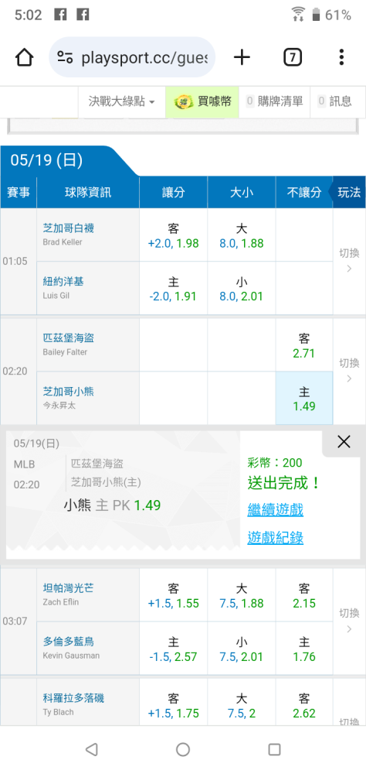Switch play mode for the 01:05 game

(349, 261)
